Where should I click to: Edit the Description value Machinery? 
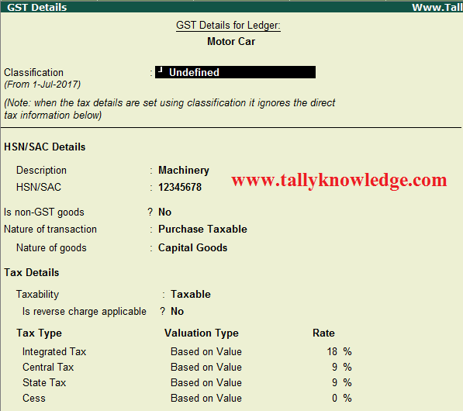(184, 170)
